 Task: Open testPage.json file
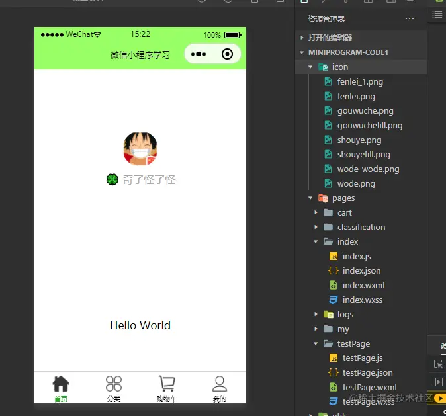[x=367, y=372]
